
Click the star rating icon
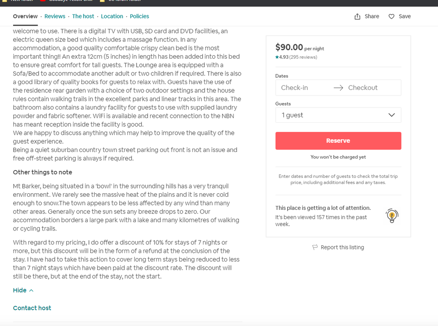click(x=277, y=57)
